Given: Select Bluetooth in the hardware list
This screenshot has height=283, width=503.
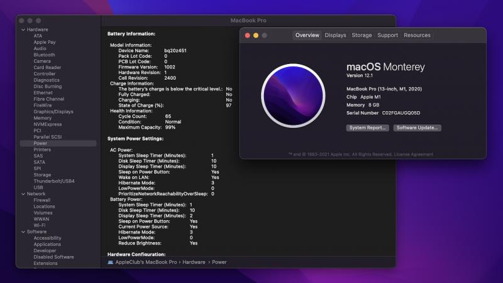Looking at the screenshot, I should click(x=44, y=55).
